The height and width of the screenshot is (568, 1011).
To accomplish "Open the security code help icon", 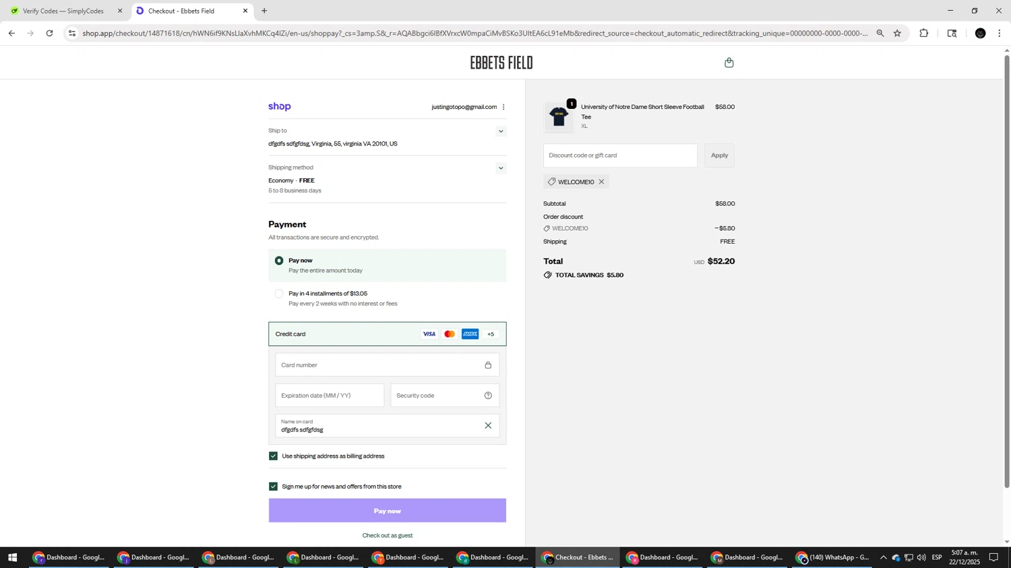I will 488,396.
